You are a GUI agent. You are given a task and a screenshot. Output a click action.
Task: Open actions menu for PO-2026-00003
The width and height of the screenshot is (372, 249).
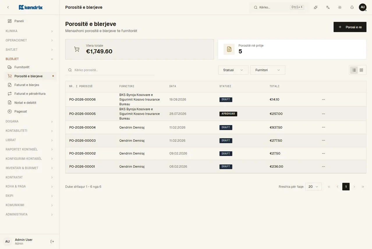pos(323,141)
